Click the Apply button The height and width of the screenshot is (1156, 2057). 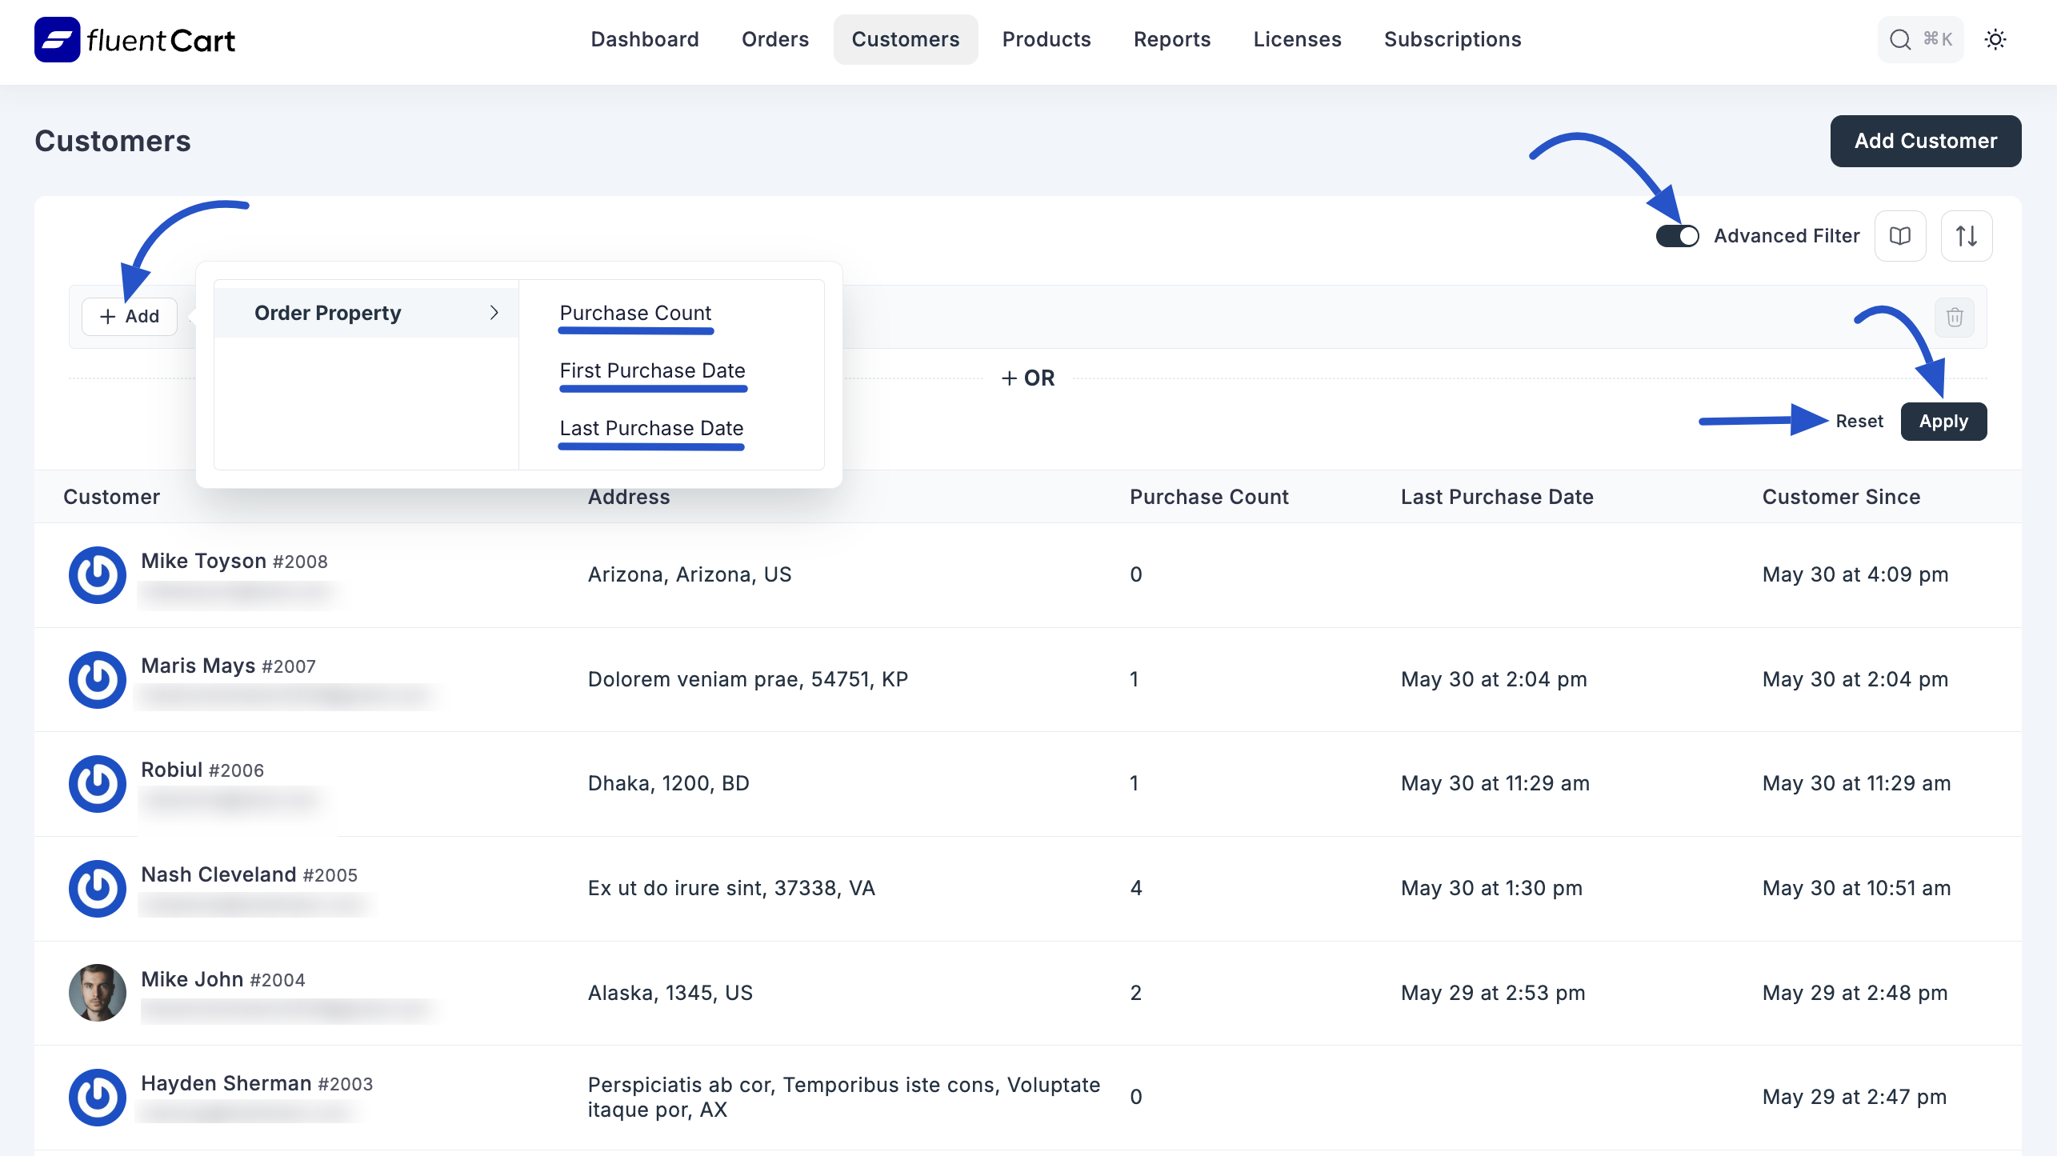click(1943, 421)
